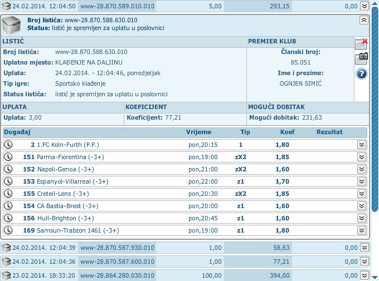The height and width of the screenshot is (281, 379).
Task: Click the pon,22:00 time for Espanyol-Villarreal
Action: pyautogui.click(x=203, y=181)
